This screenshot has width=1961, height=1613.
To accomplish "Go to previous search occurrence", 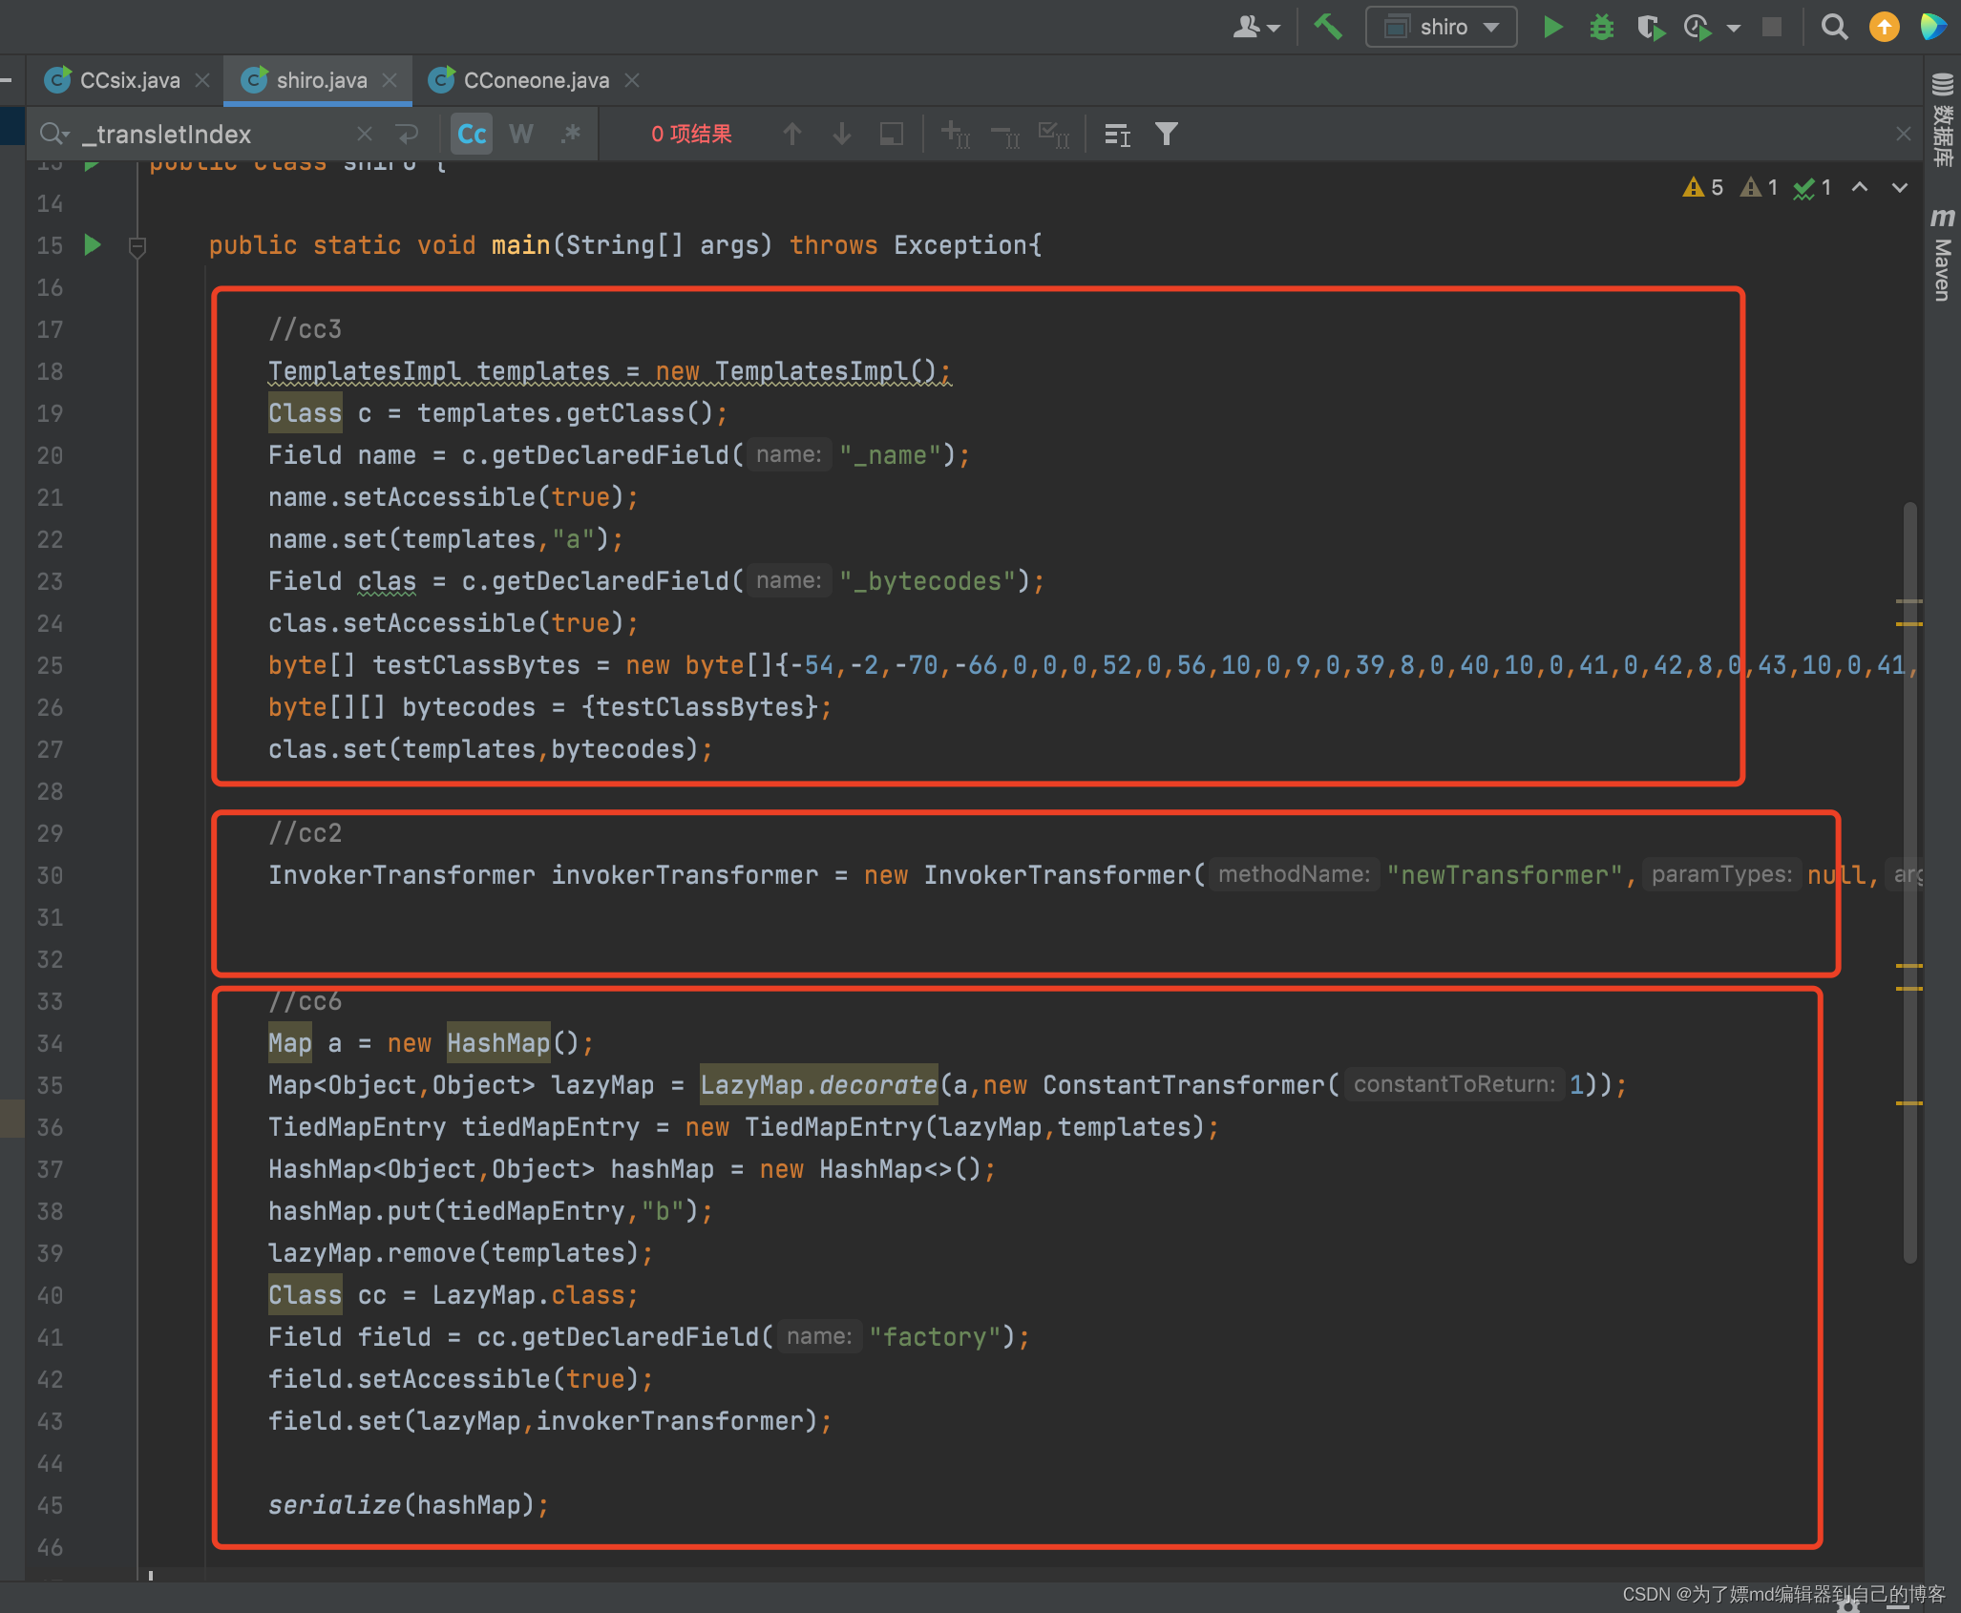I will [x=792, y=135].
